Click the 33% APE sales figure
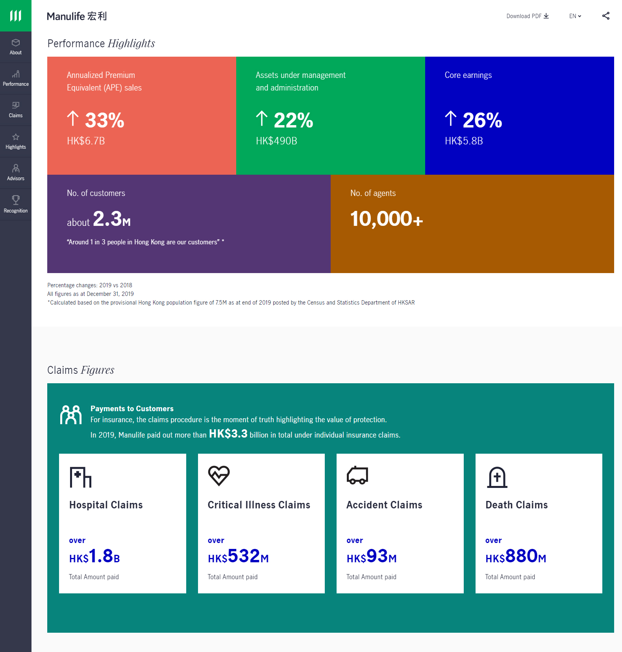Image resolution: width=622 pixels, height=652 pixels. (104, 120)
